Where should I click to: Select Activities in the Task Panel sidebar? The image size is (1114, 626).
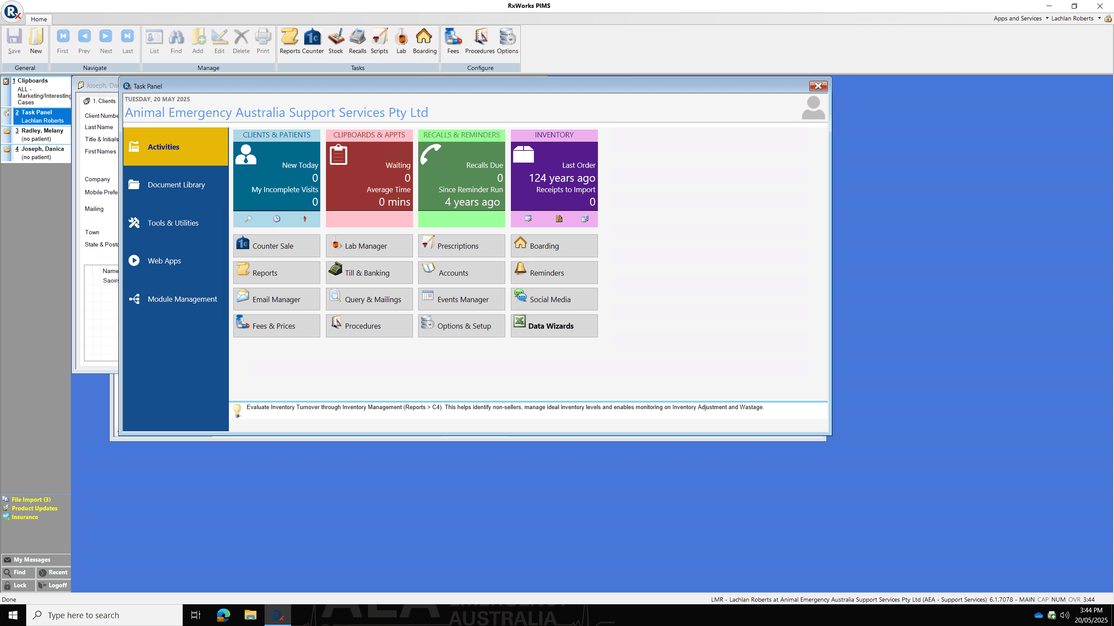pos(176,147)
